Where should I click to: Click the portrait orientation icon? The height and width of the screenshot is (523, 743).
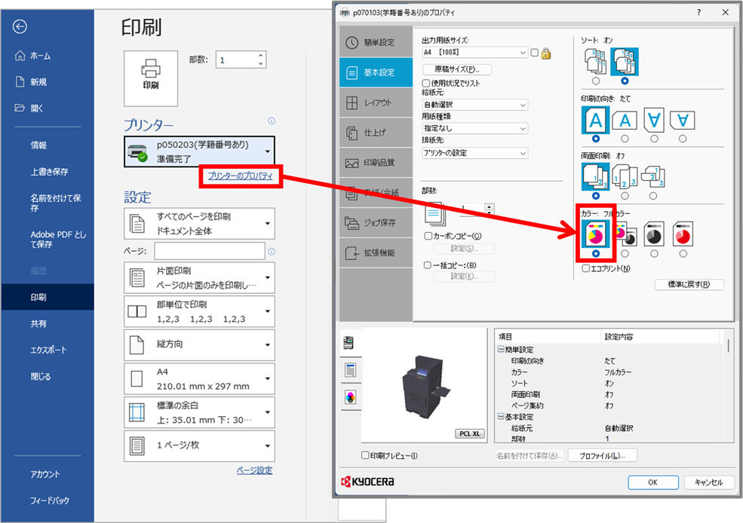click(x=596, y=120)
